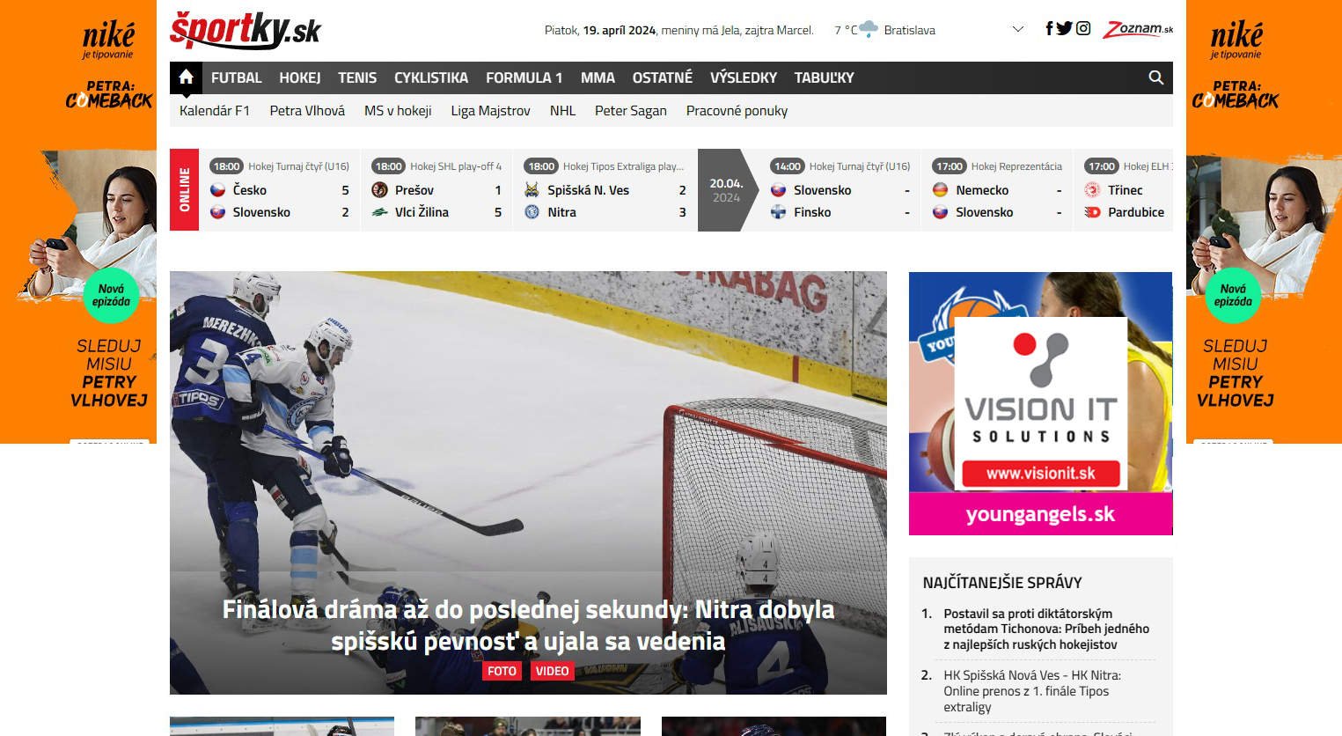Open the Spišská N. Ves – Nitra result
1342x736 pixels.
pos(605,190)
